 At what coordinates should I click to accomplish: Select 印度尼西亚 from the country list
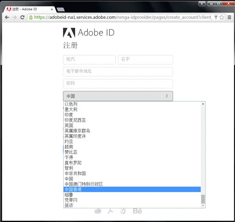pyautogui.click(x=132, y=120)
